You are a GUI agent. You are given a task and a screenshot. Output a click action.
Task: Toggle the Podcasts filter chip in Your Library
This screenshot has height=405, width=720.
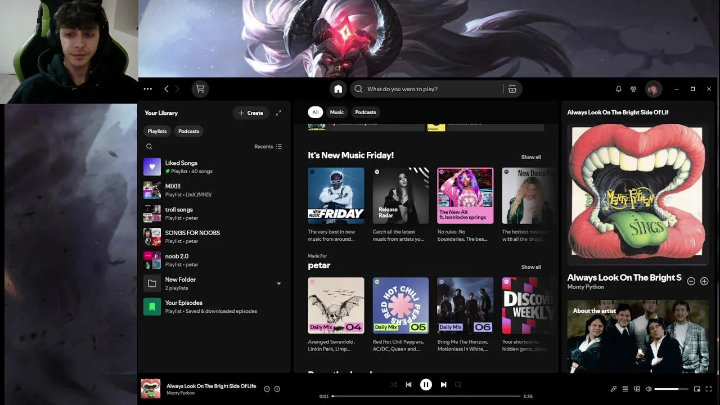[x=188, y=131]
